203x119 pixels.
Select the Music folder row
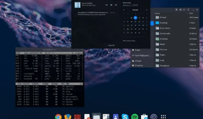[177, 44]
